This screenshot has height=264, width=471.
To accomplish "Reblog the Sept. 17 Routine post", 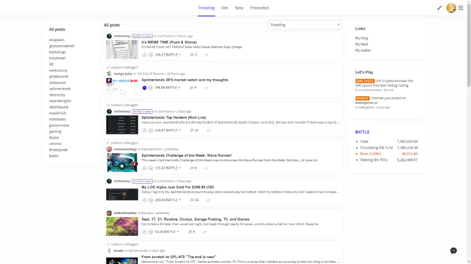I will (x=205, y=232).
